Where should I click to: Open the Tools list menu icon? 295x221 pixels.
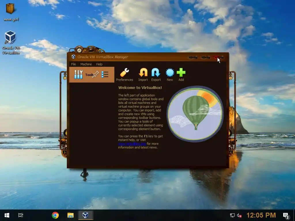[105, 75]
